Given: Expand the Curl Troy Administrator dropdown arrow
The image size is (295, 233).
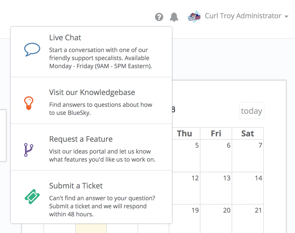Looking at the screenshot, I should (x=286, y=17).
